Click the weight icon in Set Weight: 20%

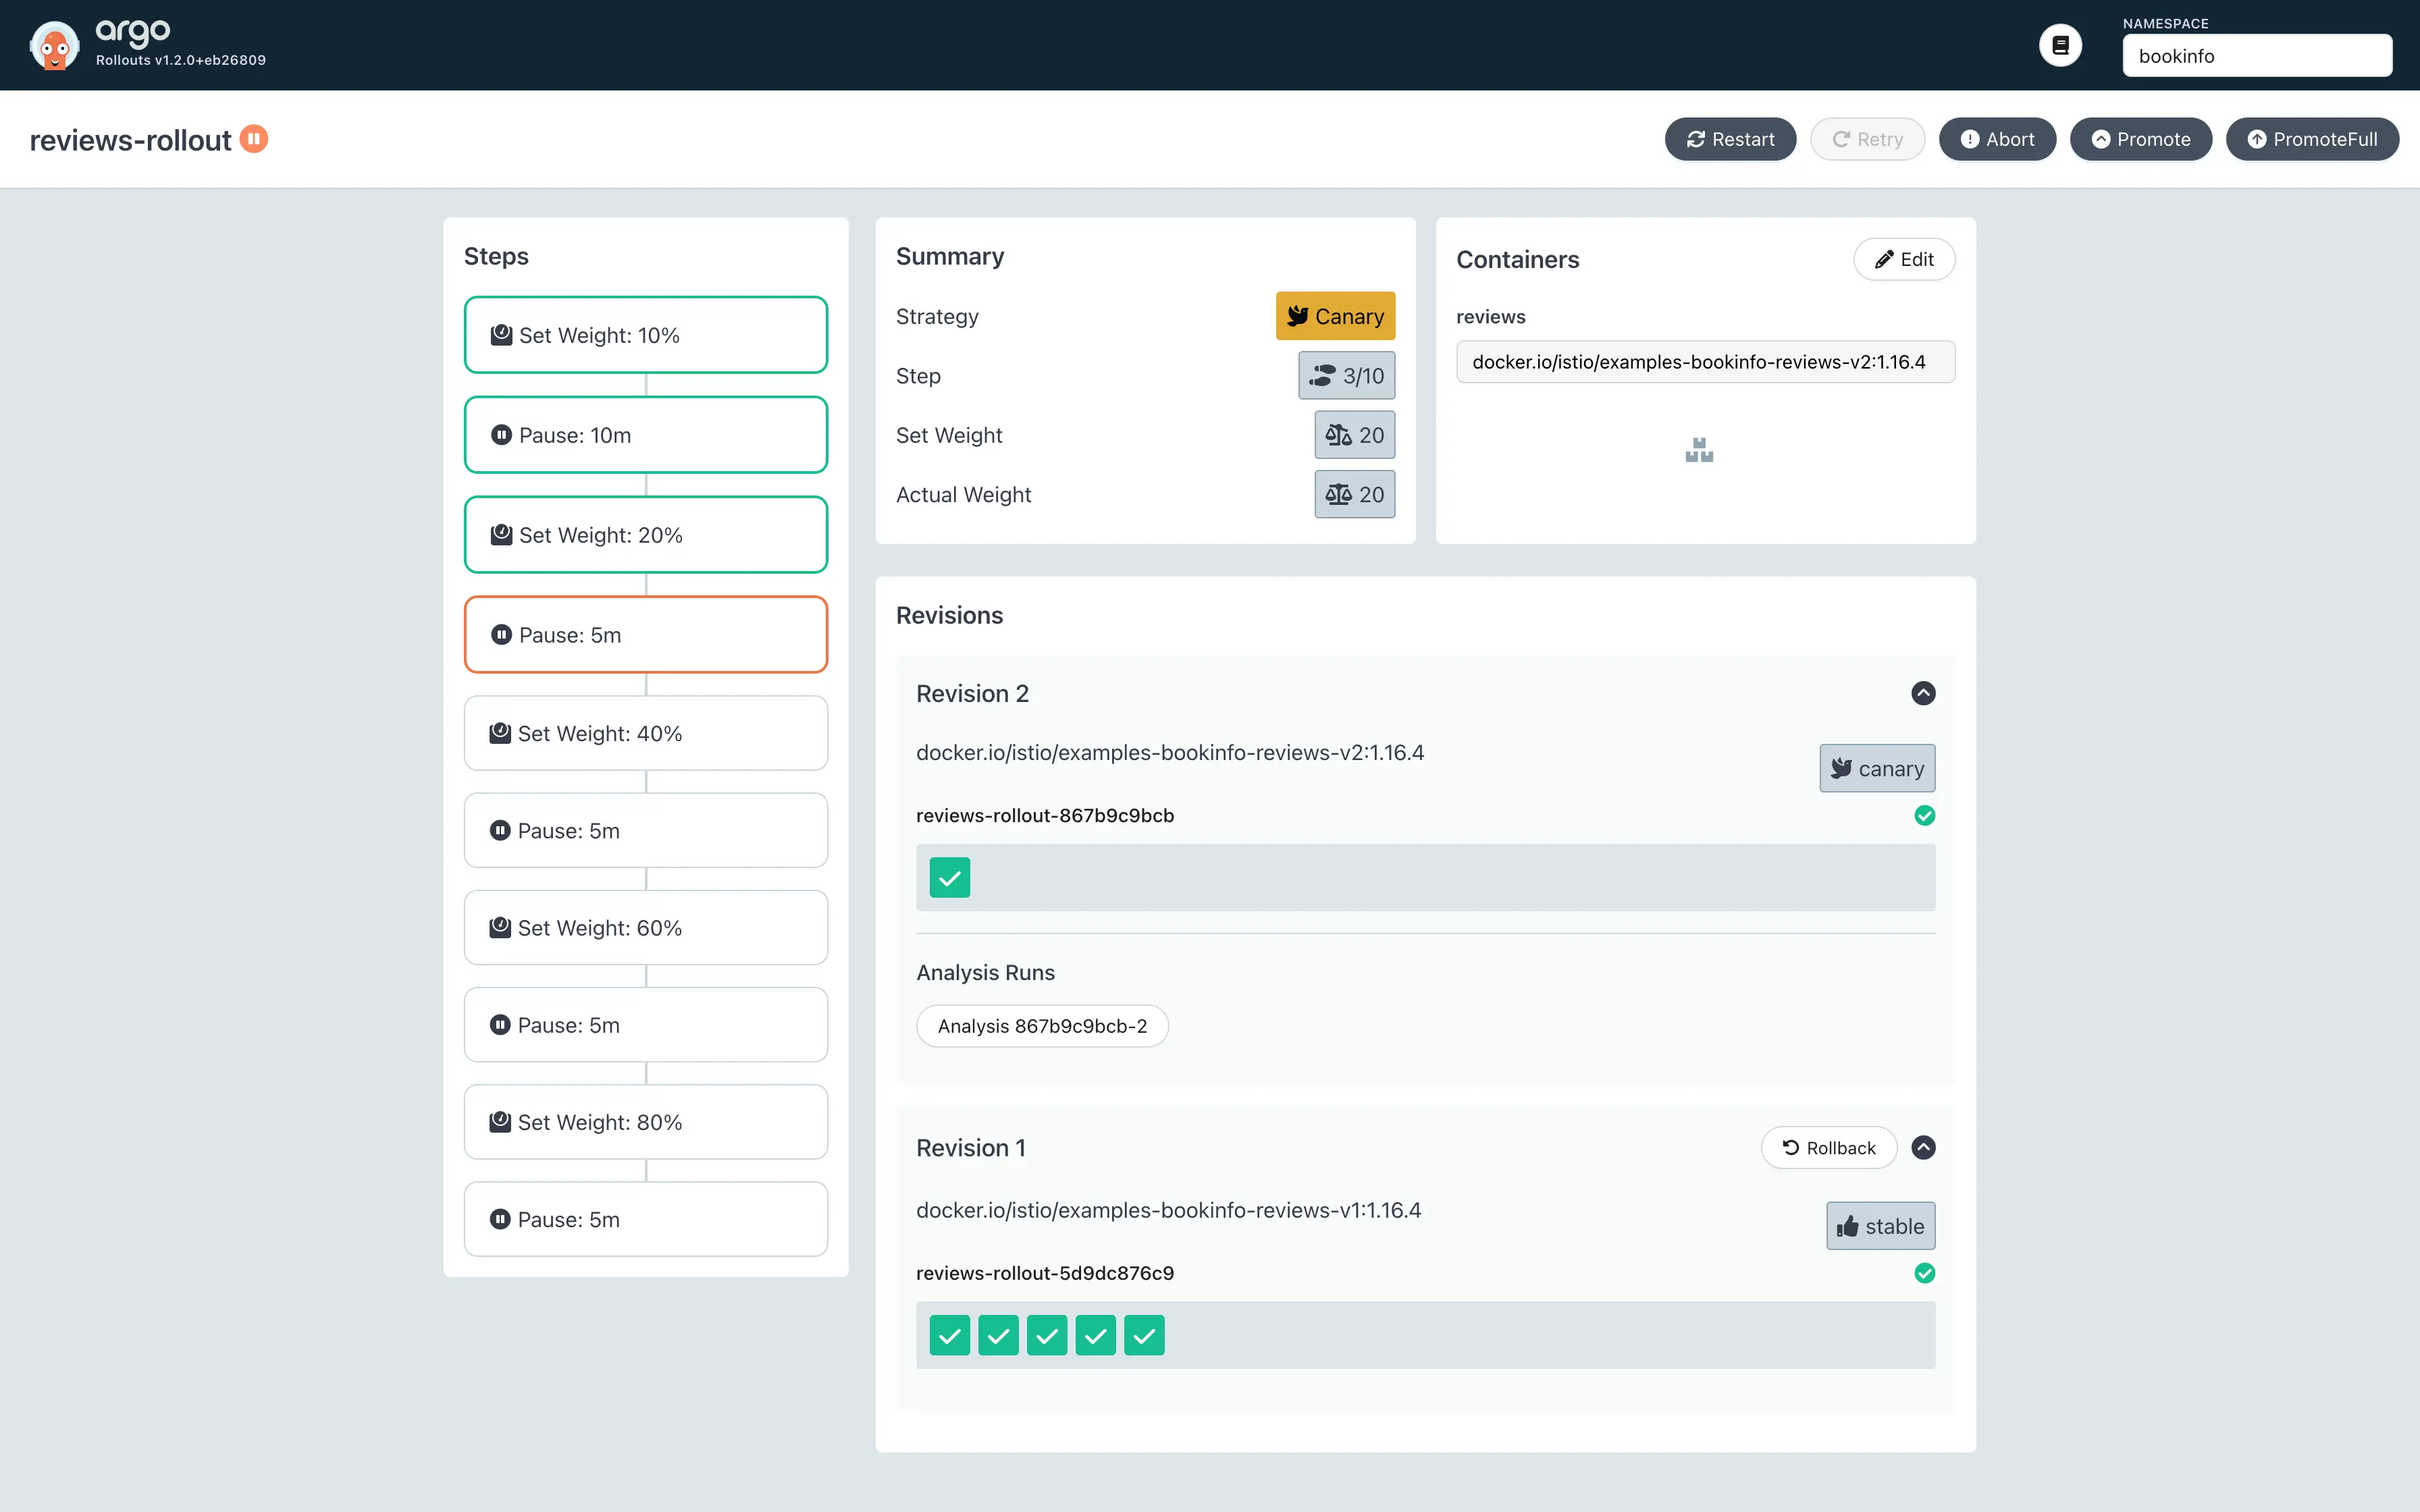click(x=502, y=535)
